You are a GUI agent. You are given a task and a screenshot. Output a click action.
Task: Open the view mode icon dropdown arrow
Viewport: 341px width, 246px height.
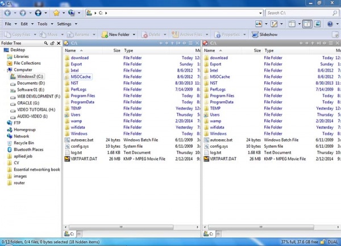[266, 24]
